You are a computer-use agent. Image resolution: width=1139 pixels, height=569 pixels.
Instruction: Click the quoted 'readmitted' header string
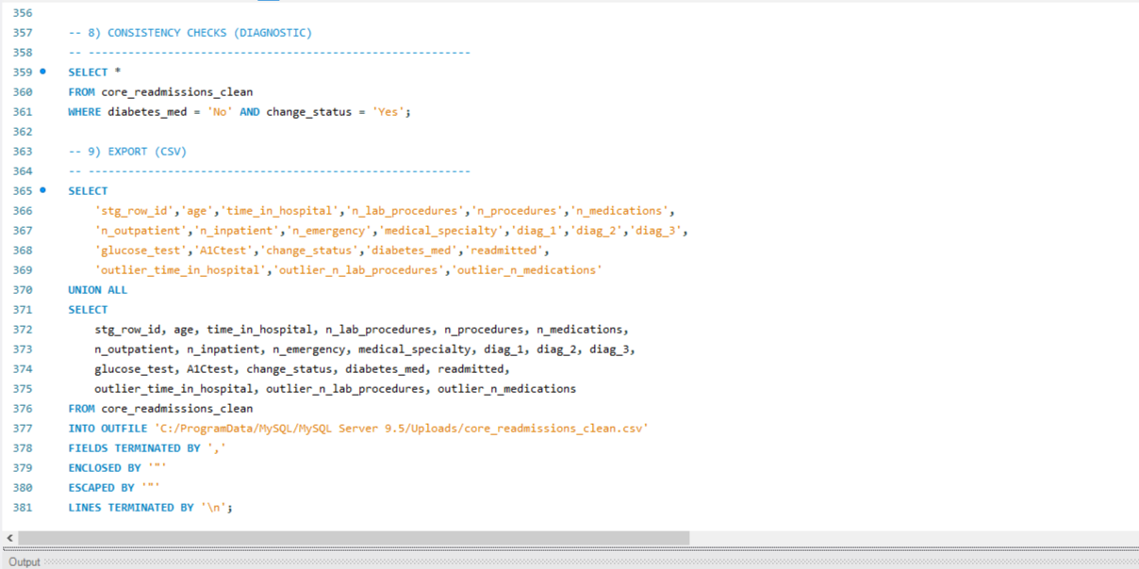504,250
